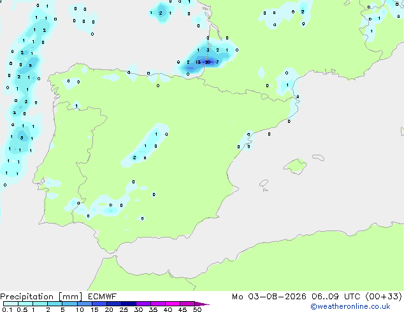This screenshot has width=404, height=312.
Task: Click the 25–30 mm dark navy legend swatch
Action: click(128, 304)
